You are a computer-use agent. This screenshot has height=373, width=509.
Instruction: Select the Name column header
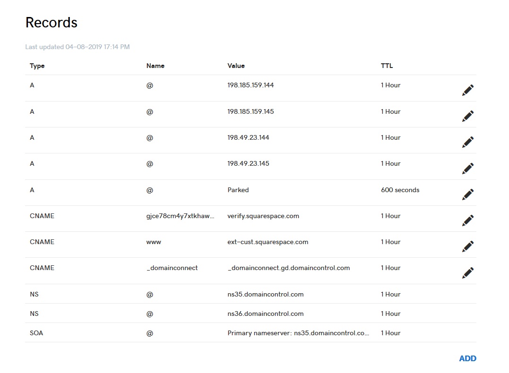pos(155,66)
